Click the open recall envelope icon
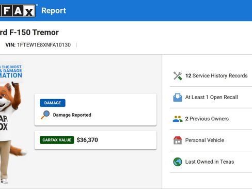This screenshot has height=189, width=252. coord(178,98)
